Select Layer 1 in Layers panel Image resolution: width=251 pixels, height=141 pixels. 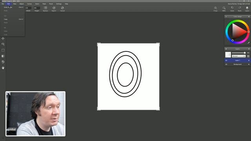[x=237, y=60]
